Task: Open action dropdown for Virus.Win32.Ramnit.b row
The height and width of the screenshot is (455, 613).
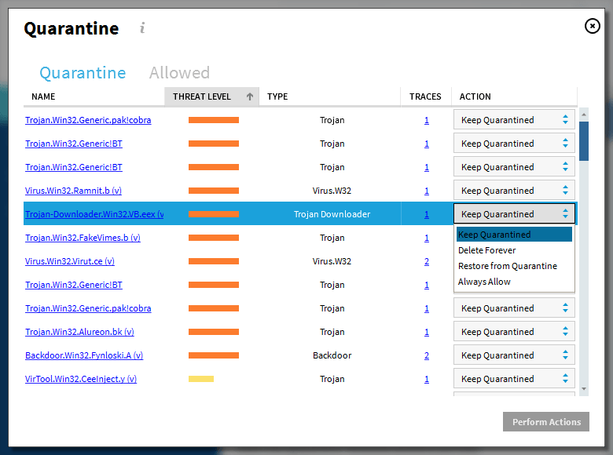Action: tap(514, 191)
